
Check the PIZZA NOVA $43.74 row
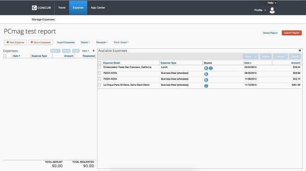coord(100,79)
